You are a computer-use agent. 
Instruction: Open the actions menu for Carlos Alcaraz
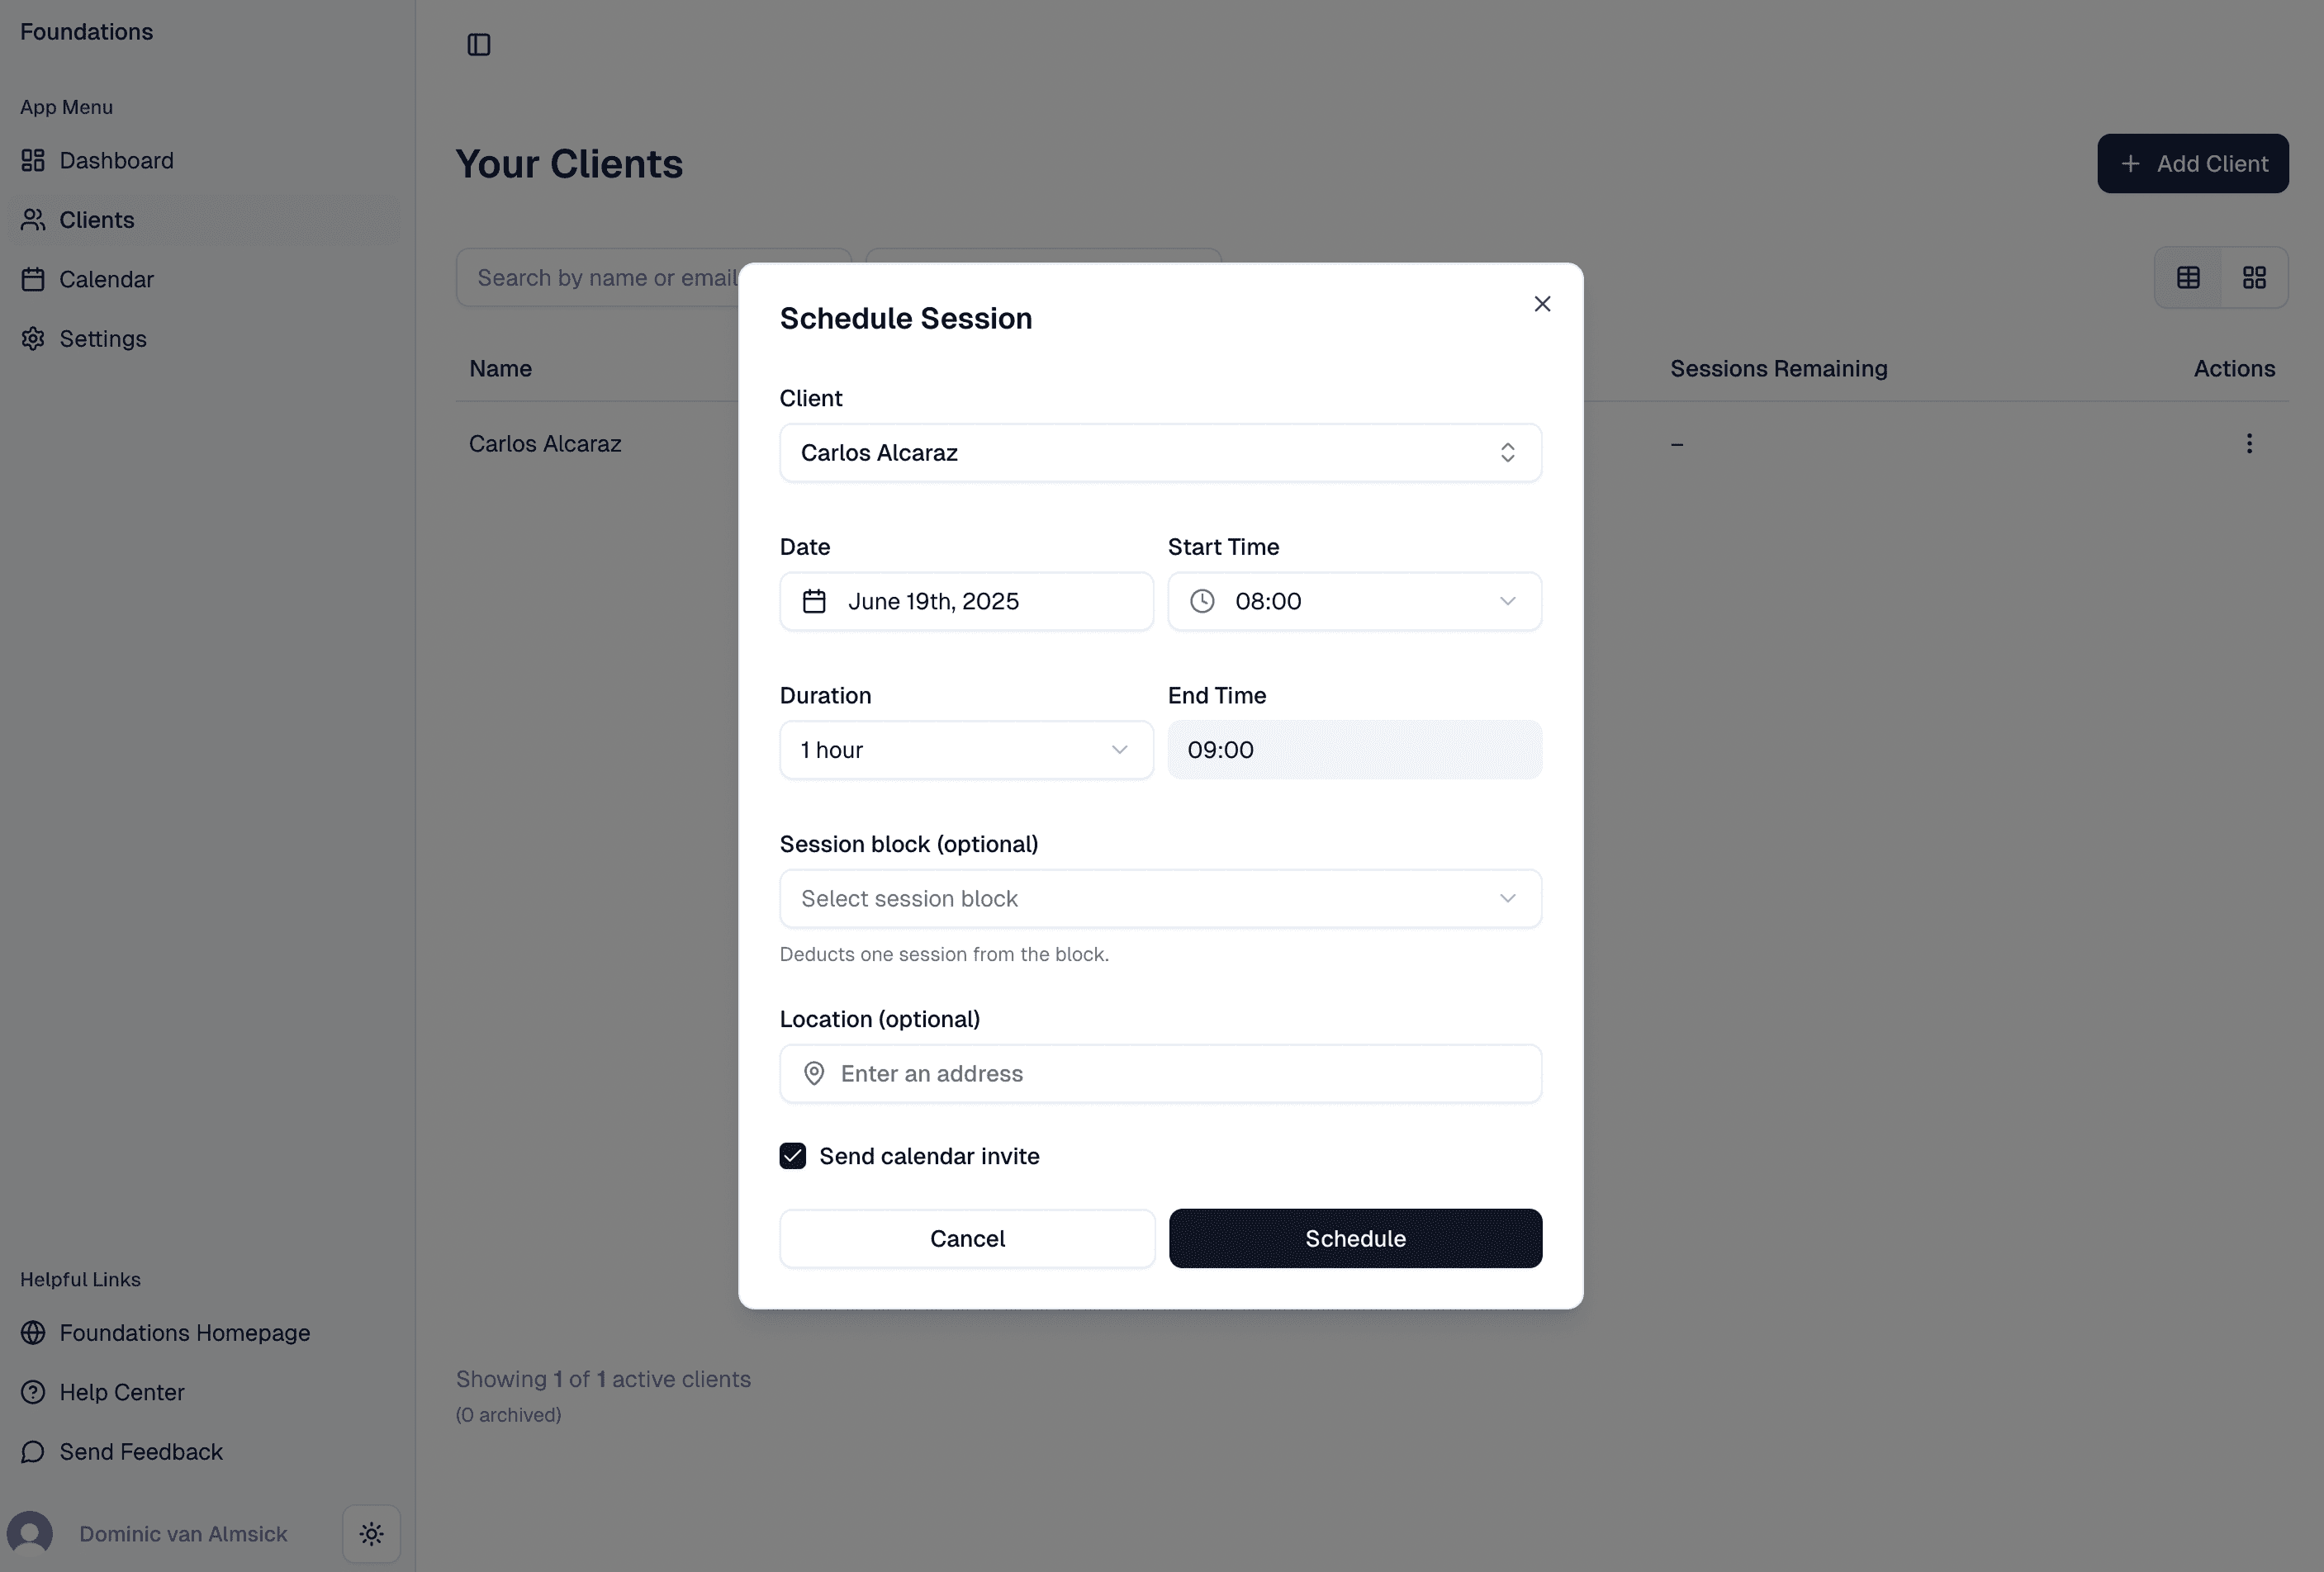pyautogui.click(x=2248, y=444)
